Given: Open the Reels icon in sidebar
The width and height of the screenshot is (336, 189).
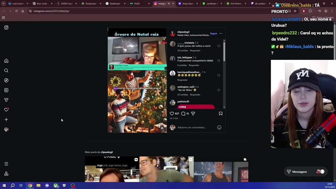Looking at the screenshot, I should click(6, 90).
